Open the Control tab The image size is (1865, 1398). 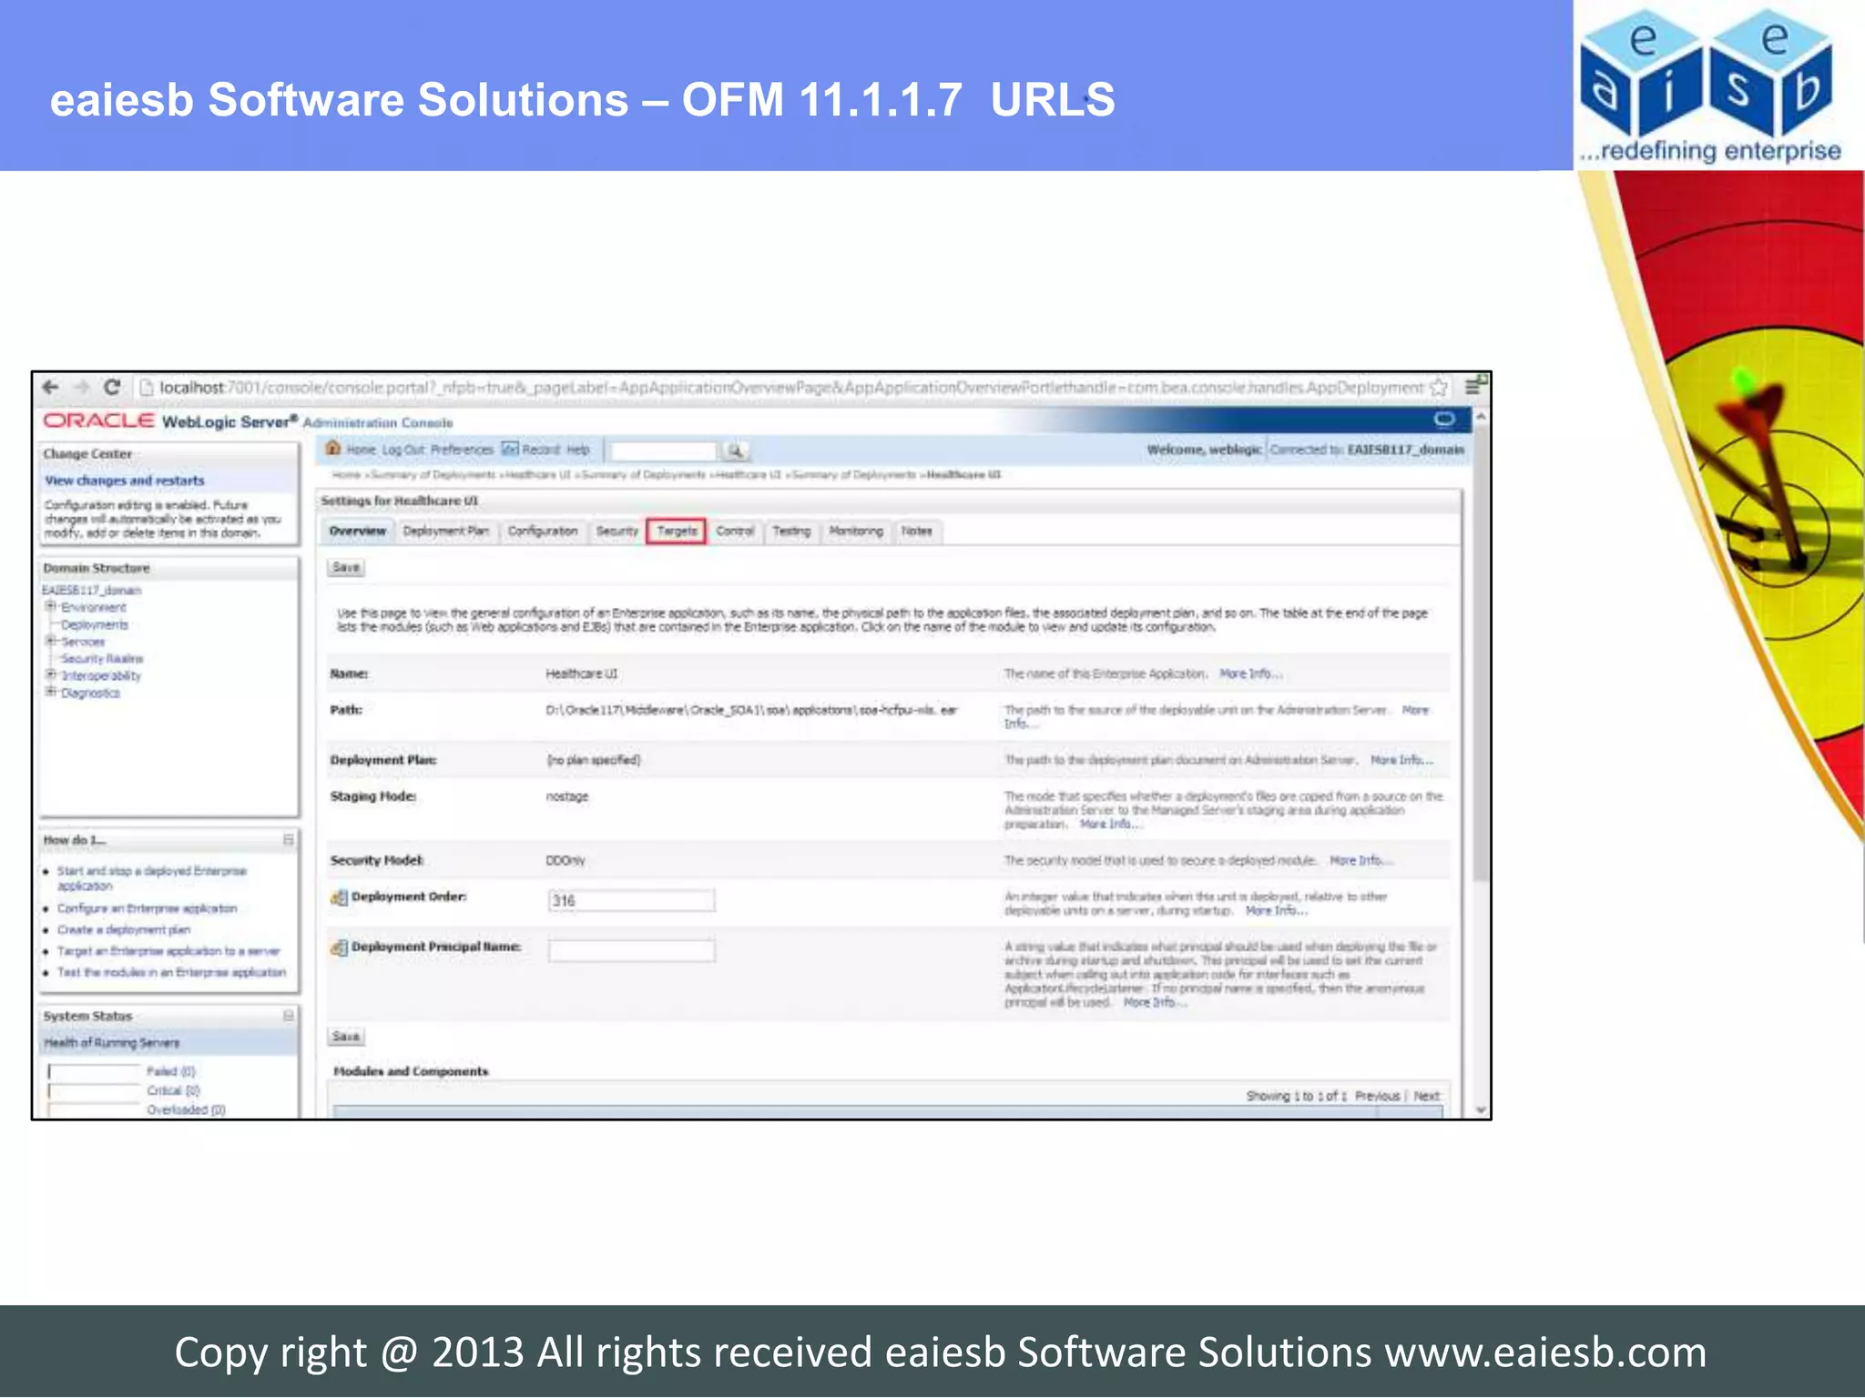coord(735,531)
